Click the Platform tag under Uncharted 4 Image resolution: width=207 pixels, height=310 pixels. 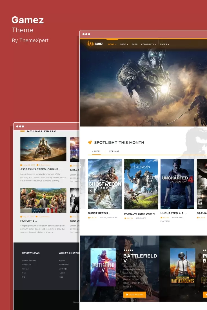pos(165,221)
